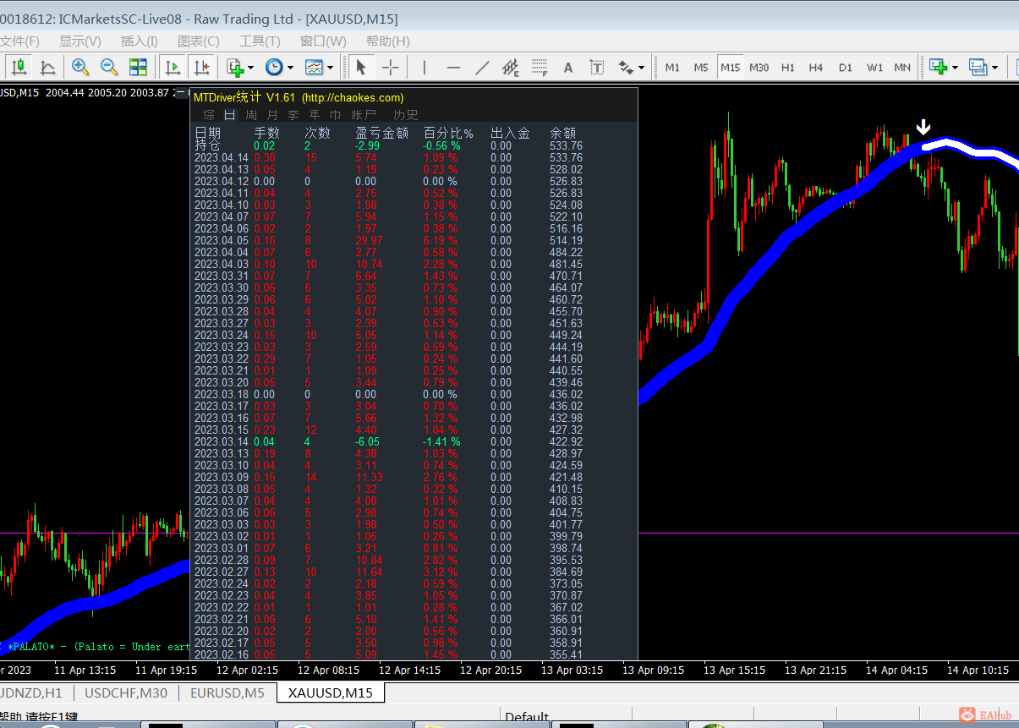Select the 账户 account statistics tab
The image size is (1019, 728).
pyautogui.click(x=364, y=115)
